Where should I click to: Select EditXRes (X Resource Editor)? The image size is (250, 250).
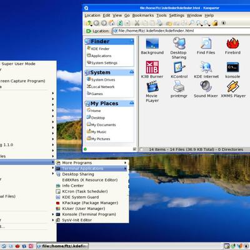(x=92, y=180)
